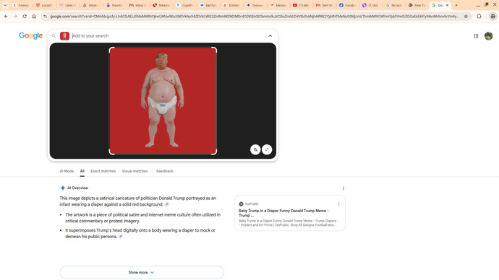Open the browser extensions menu
The height and width of the screenshot is (280, 499).
(479, 16)
